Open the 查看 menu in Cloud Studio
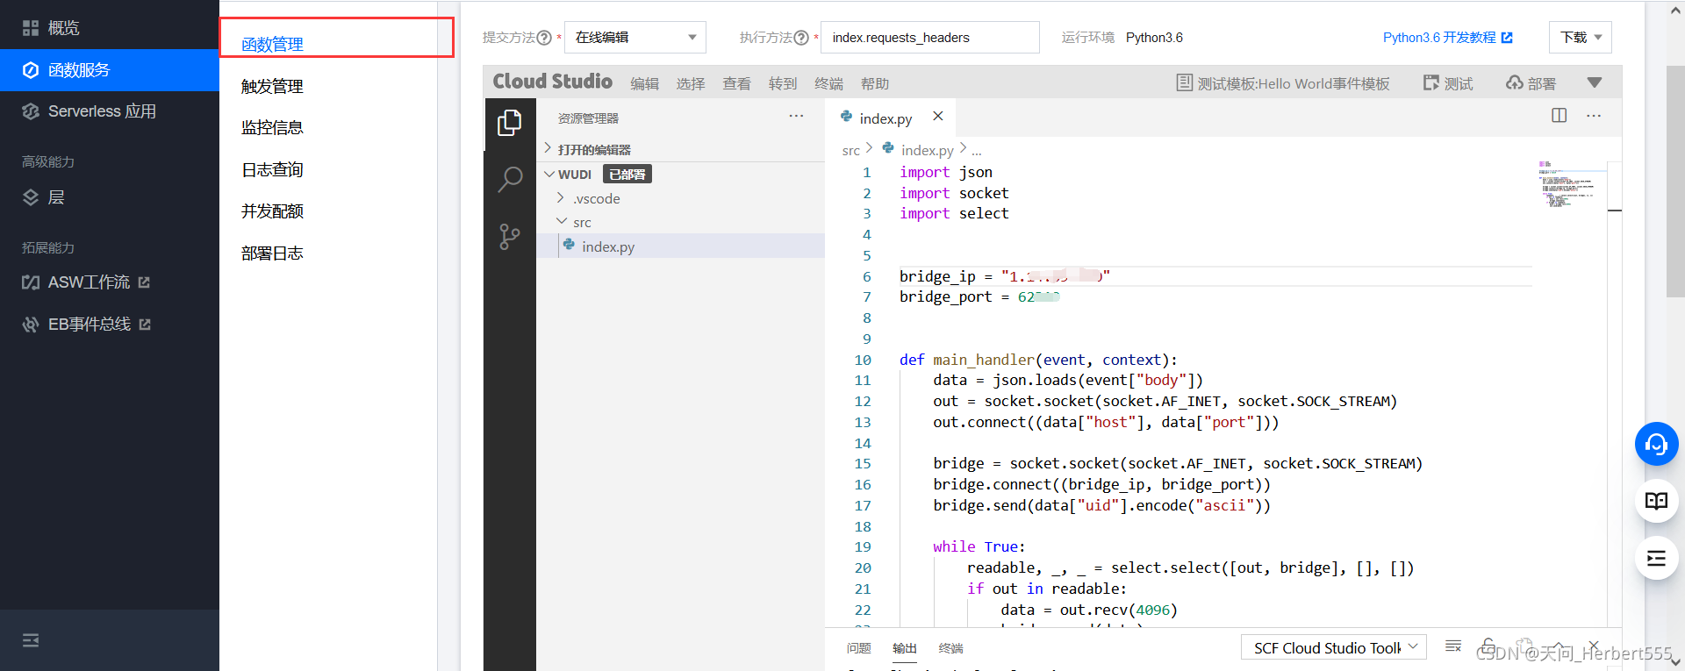 point(736,84)
